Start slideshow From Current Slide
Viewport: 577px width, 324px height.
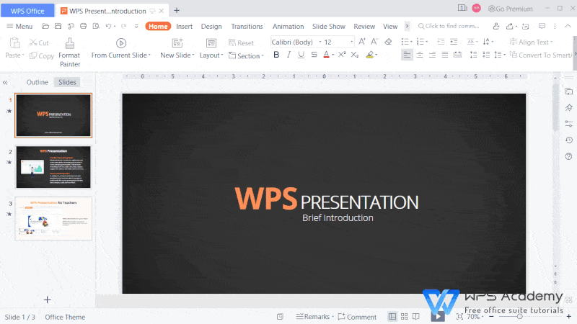pos(121,48)
